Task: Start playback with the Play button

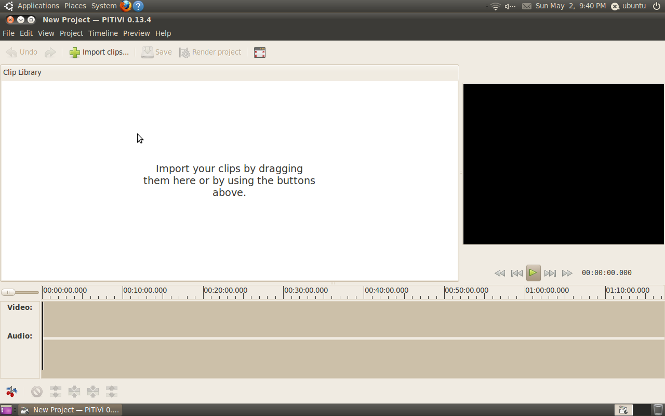Action: coord(533,272)
